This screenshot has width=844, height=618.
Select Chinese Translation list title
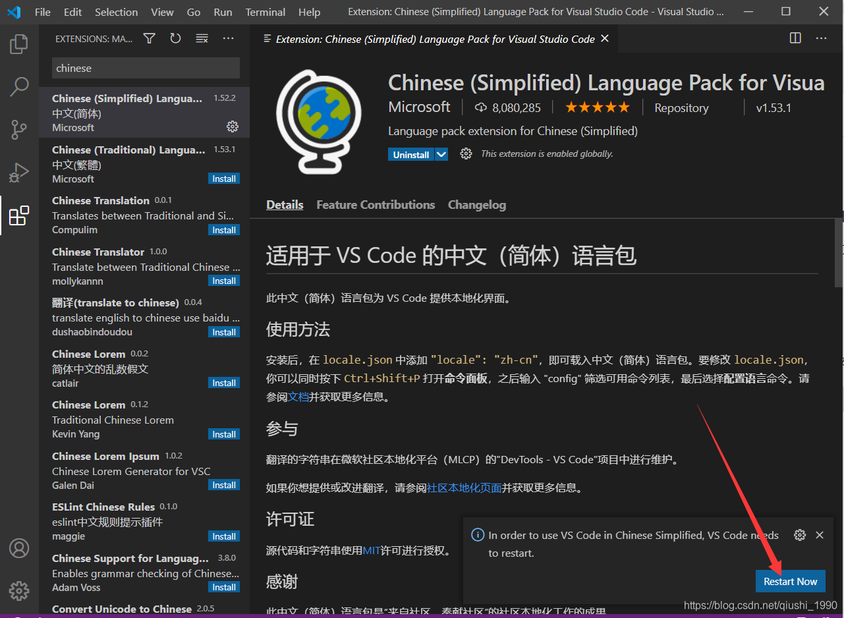coord(101,200)
